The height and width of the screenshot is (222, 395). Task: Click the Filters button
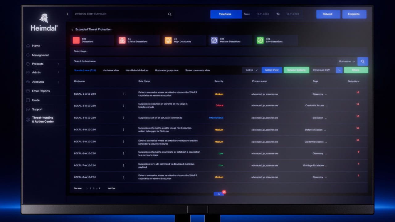[356, 70]
